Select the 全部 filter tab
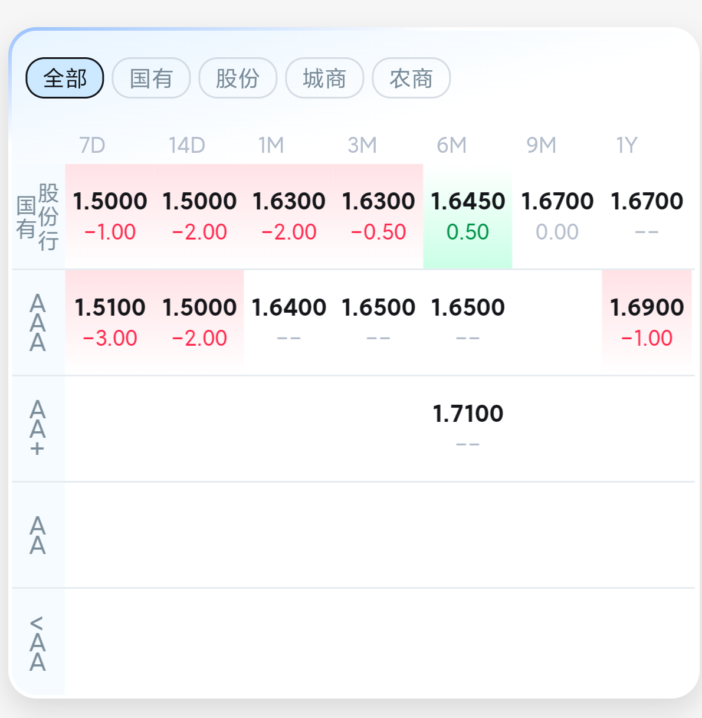 coord(65,78)
